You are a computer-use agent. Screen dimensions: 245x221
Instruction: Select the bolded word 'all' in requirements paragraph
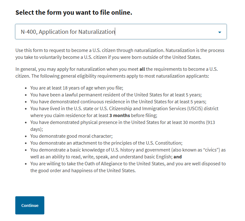pos(142,69)
